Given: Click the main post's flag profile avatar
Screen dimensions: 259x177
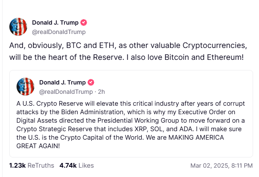Looking at the screenshot, I should (x=18, y=27).
